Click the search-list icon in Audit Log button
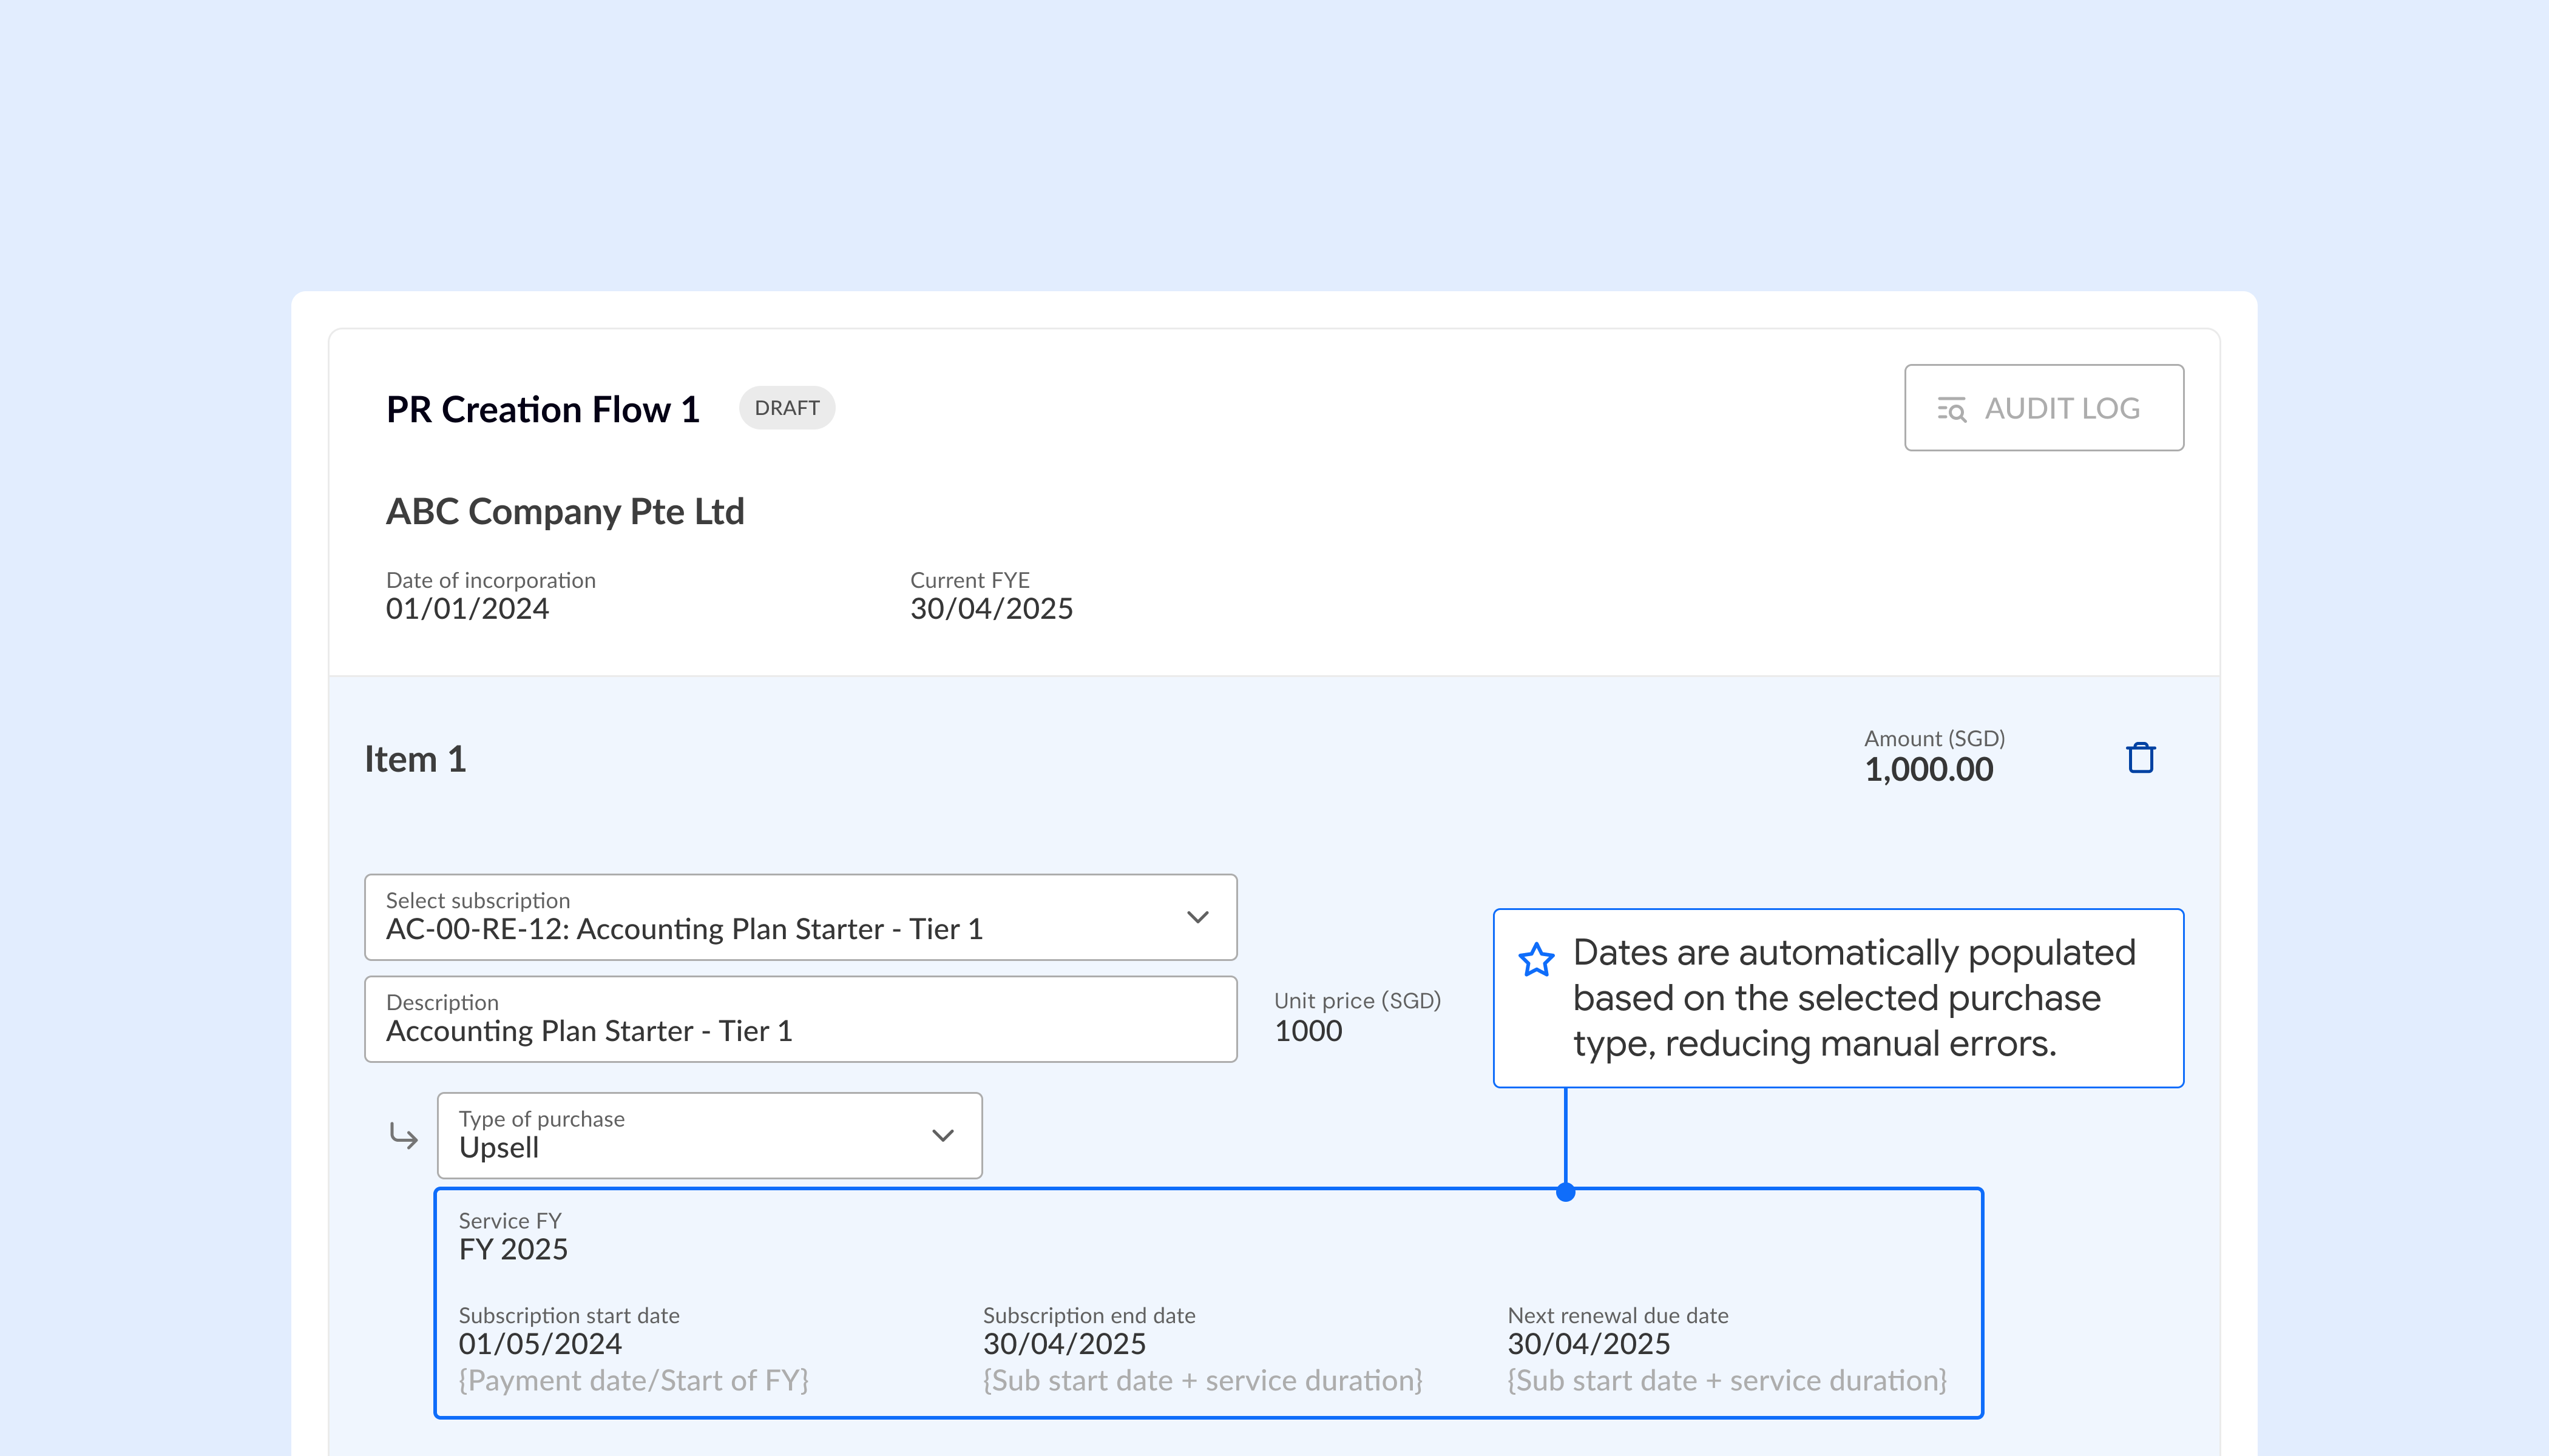This screenshot has height=1456, width=2549. 1951,409
